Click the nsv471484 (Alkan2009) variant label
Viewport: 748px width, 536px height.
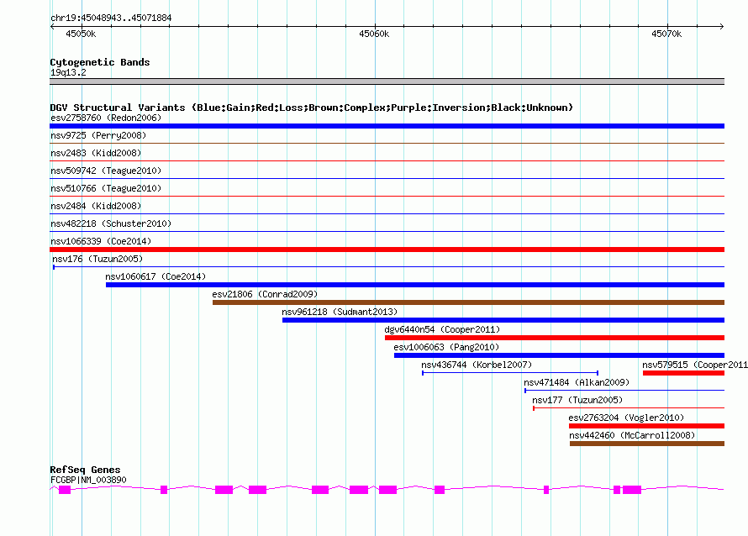(576, 382)
